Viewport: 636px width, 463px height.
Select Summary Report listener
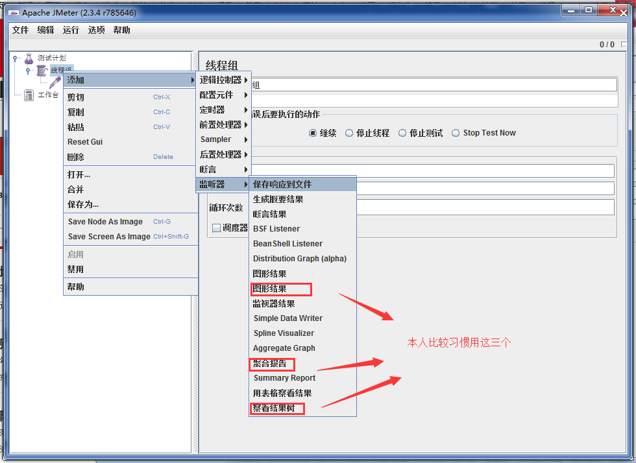point(302,378)
